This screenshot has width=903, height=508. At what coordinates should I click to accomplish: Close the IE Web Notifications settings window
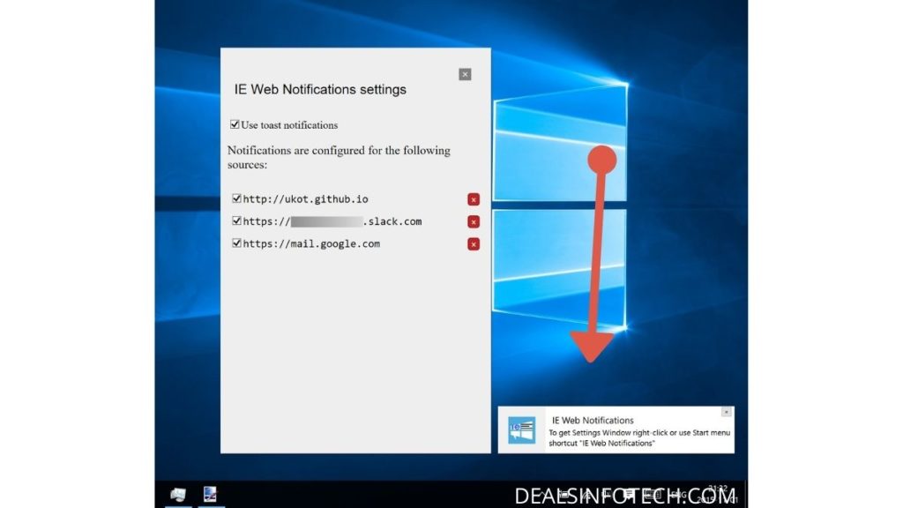pos(465,74)
